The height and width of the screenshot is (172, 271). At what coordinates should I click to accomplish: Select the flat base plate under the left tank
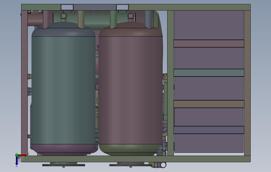click(x=64, y=165)
